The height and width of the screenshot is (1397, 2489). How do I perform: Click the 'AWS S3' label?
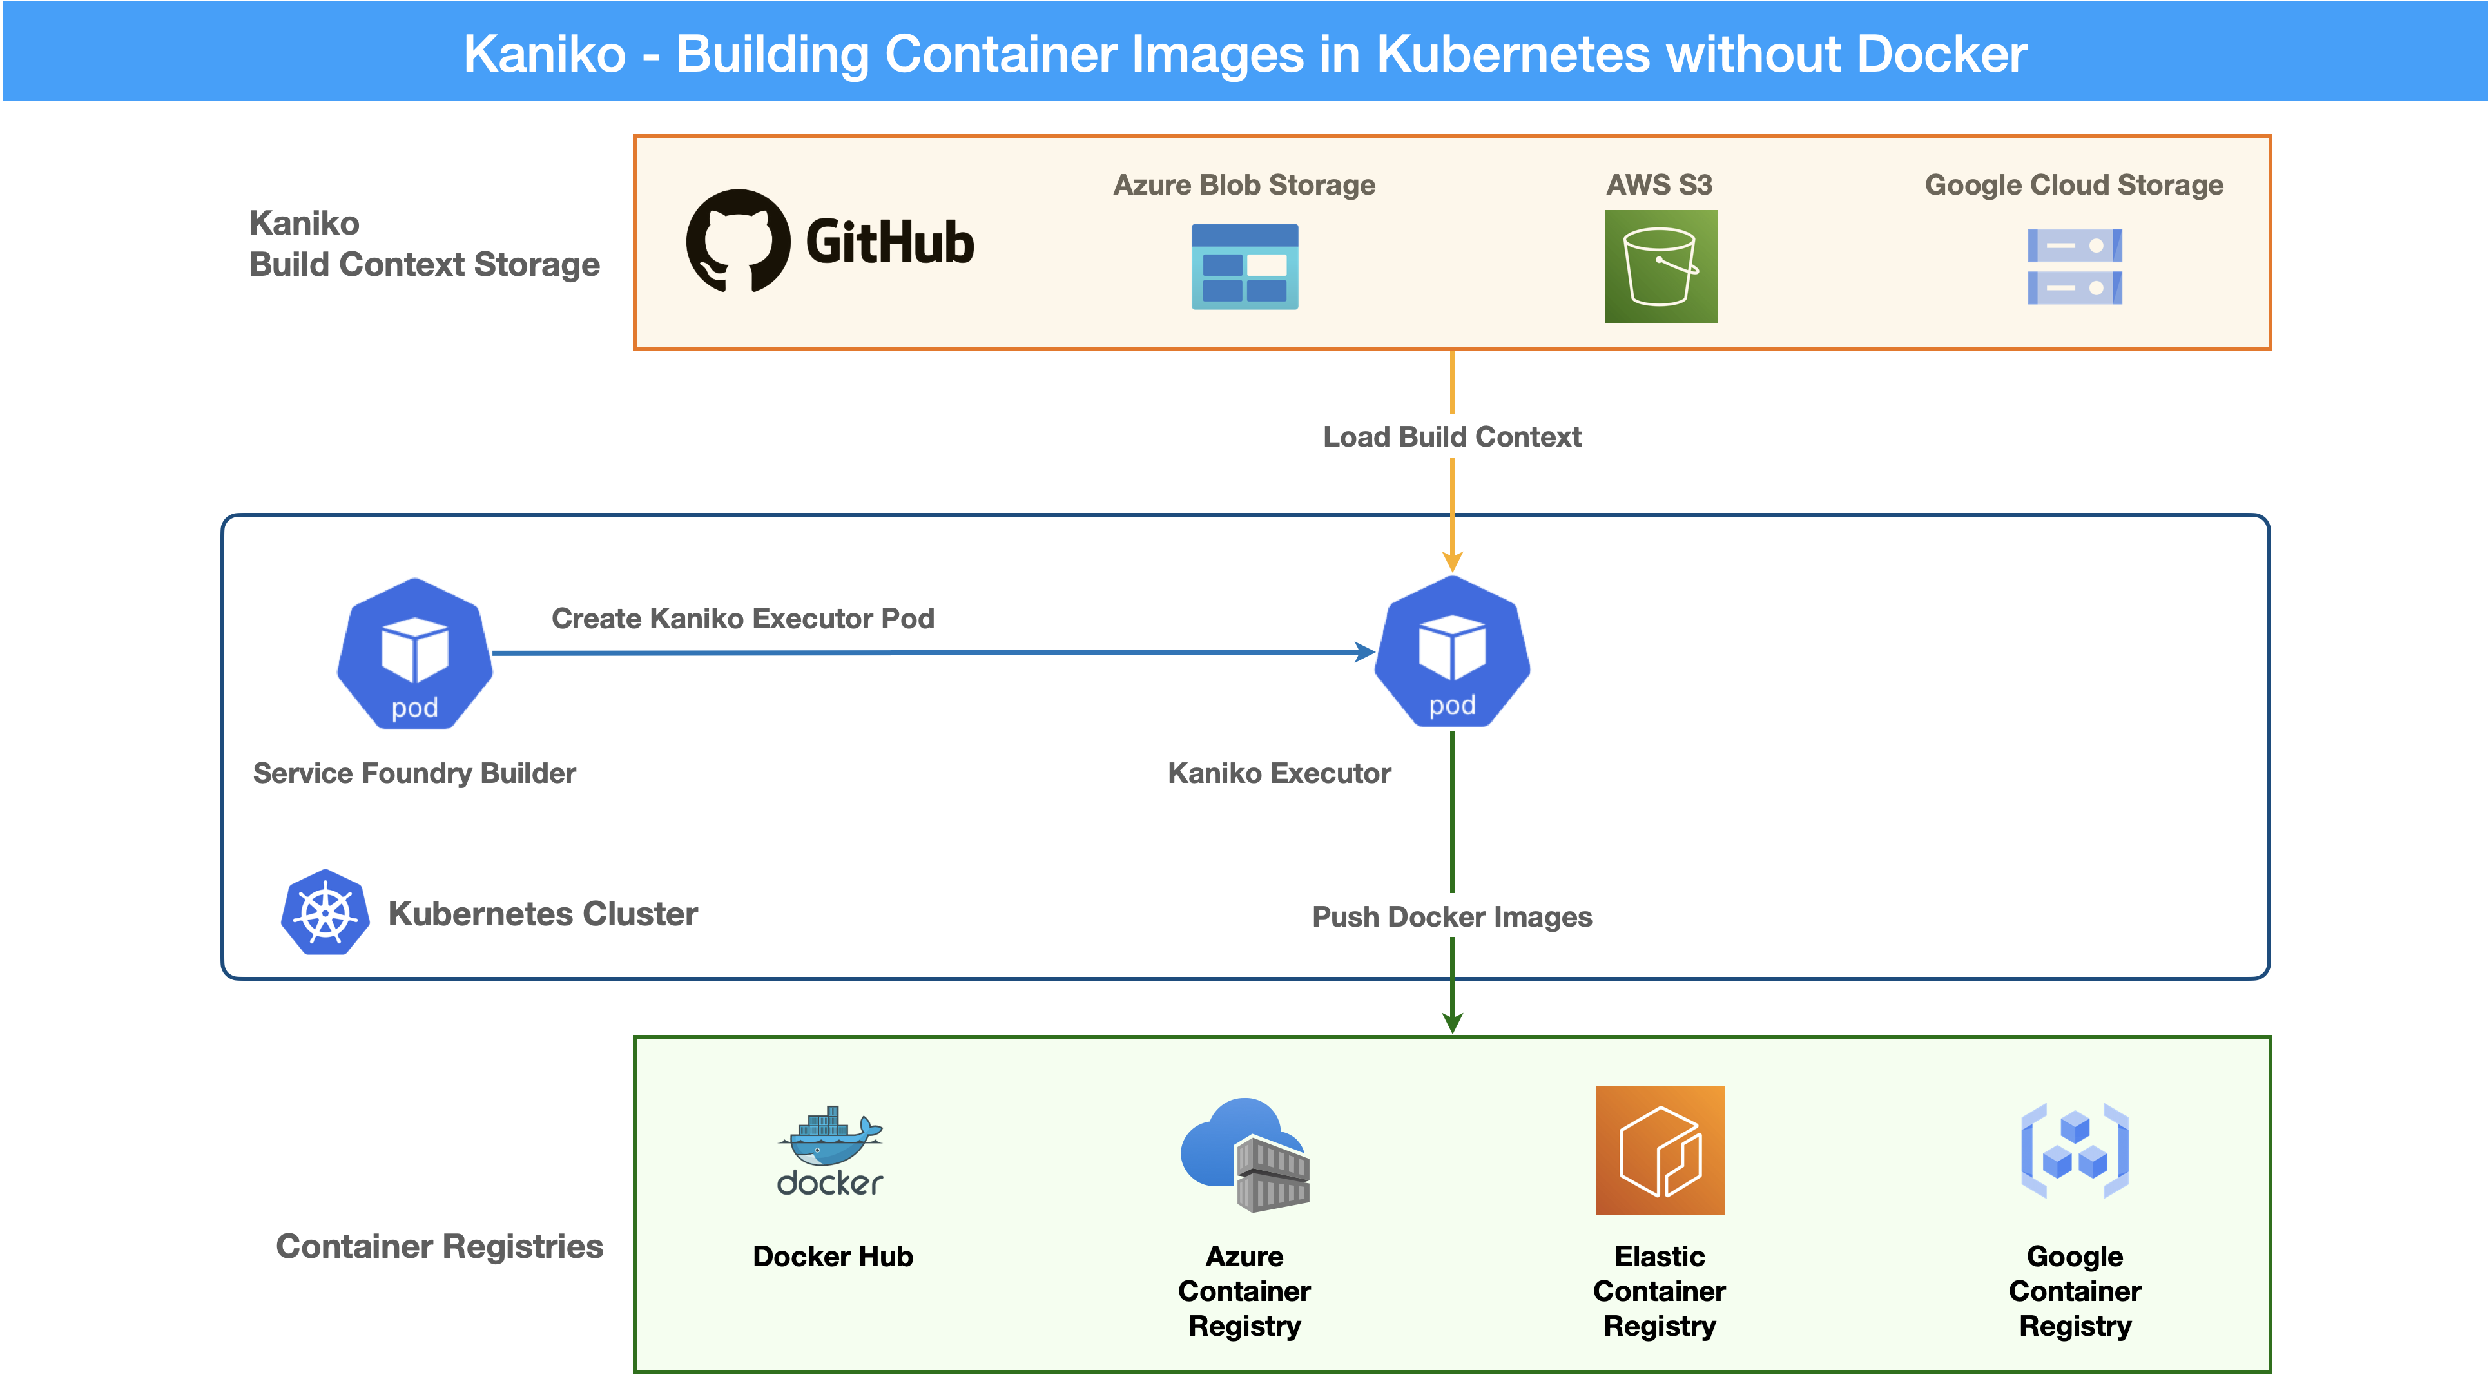(1659, 184)
